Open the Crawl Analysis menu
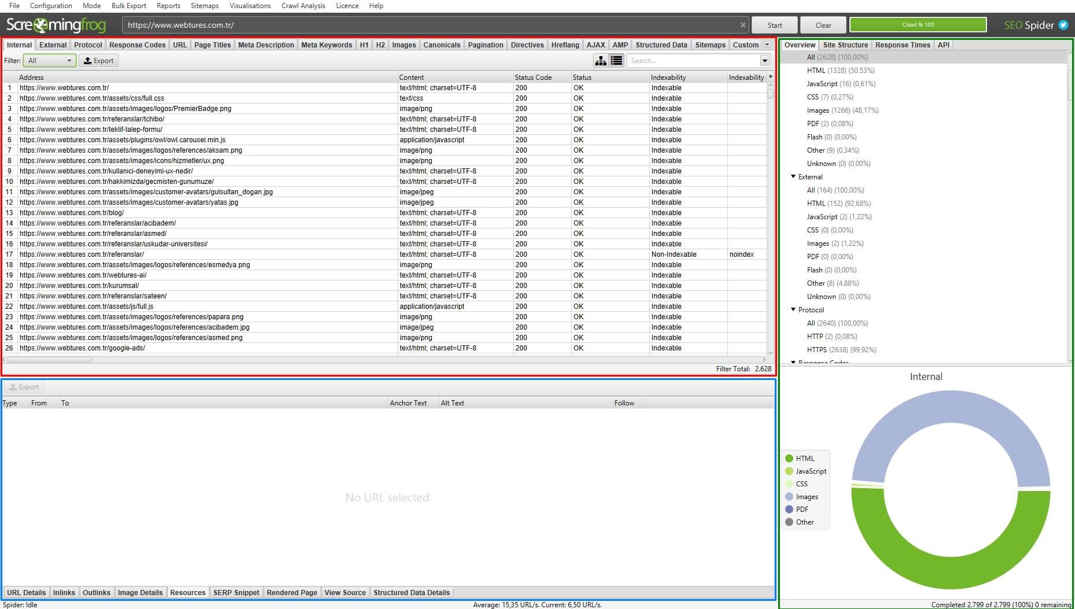This screenshot has width=1075, height=609. point(303,6)
